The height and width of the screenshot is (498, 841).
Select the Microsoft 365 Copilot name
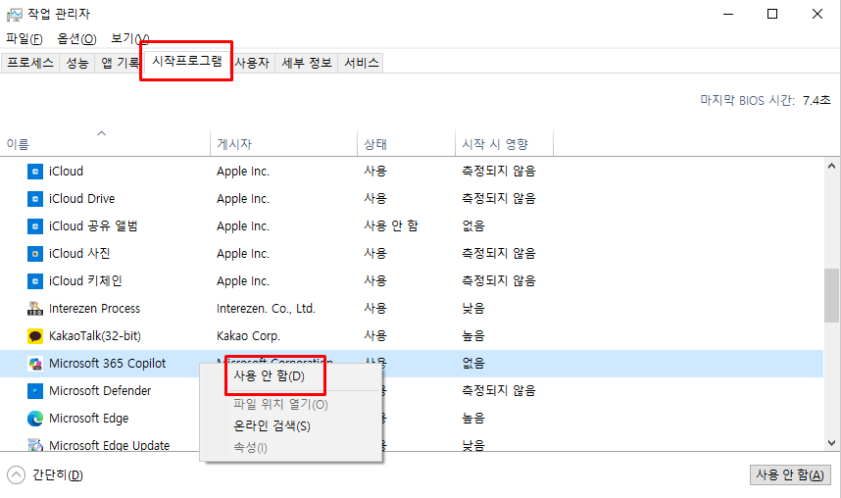[107, 364]
